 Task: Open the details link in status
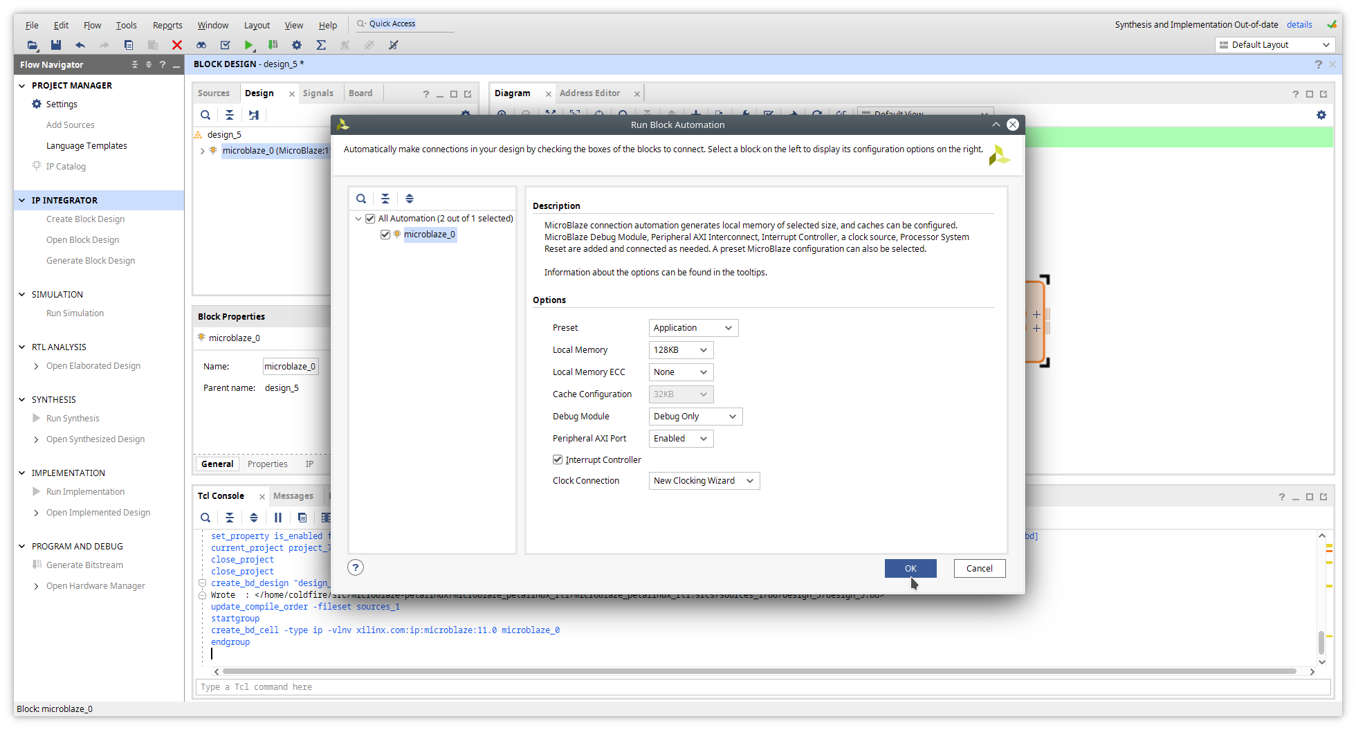click(x=1299, y=25)
